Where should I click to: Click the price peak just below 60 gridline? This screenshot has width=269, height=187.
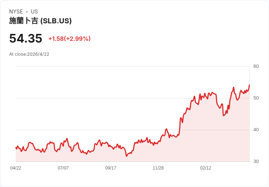pyautogui.click(x=234, y=87)
